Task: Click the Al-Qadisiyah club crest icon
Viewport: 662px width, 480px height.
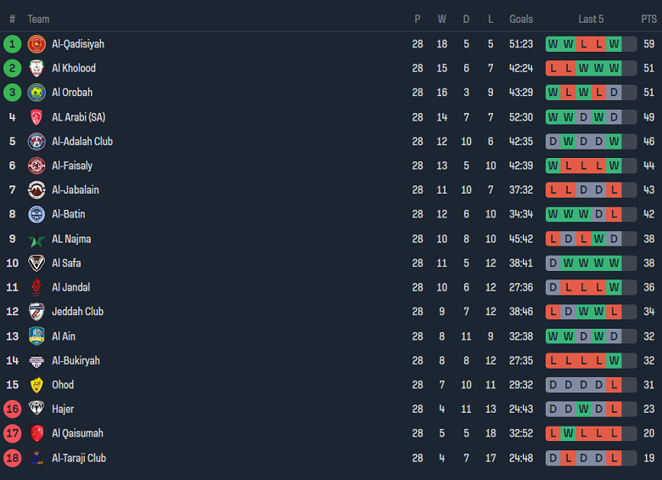Action: [36, 44]
